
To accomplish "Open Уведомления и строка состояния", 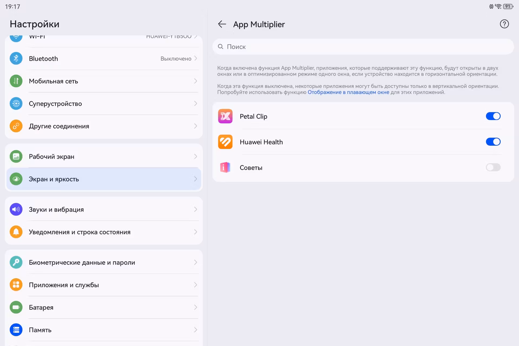I will [104, 232].
